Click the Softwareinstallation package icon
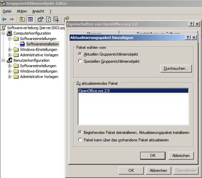202x178 pixels. [22, 44]
